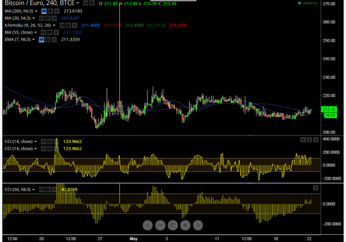Open MA (20, hlc3) settings gear
Screen dimensions: 346x242
pos(48,18)
